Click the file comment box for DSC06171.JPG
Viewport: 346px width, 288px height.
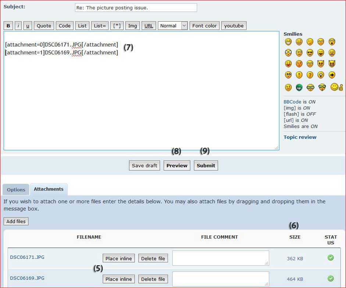(221, 258)
